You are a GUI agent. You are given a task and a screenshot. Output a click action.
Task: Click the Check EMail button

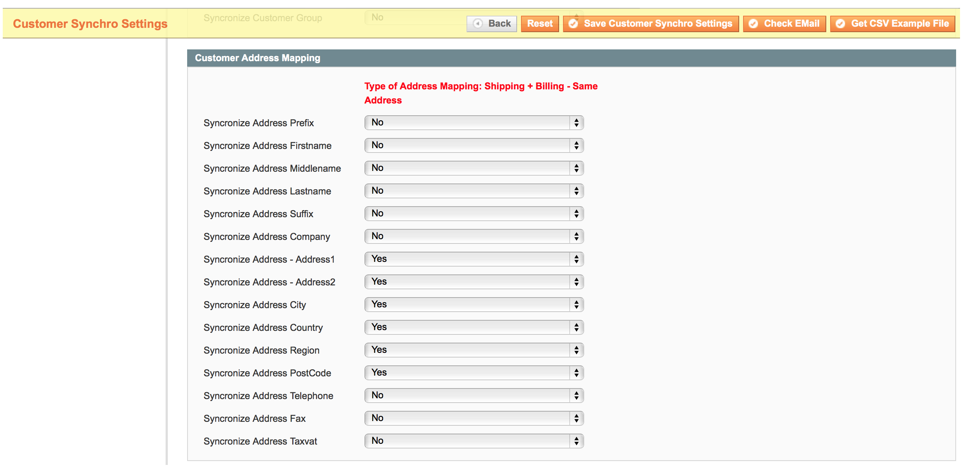click(784, 24)
